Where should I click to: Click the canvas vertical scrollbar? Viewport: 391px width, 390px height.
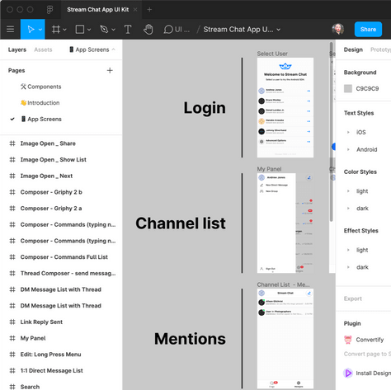point(332,132)
